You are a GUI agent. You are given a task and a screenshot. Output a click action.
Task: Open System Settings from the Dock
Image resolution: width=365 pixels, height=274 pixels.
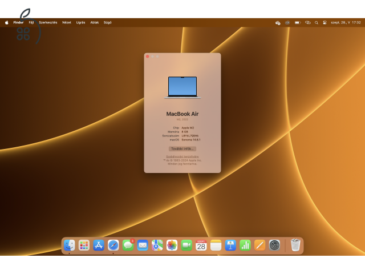274,245
